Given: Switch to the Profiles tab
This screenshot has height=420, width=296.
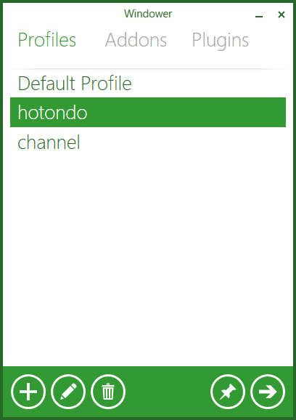Looking at the screenshot, I should pyautogui.click(x=46, y=40).
